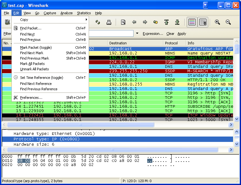Toggle packet list colorize button
The height and width of the screenshot is (185, 241).
[192, 22]
